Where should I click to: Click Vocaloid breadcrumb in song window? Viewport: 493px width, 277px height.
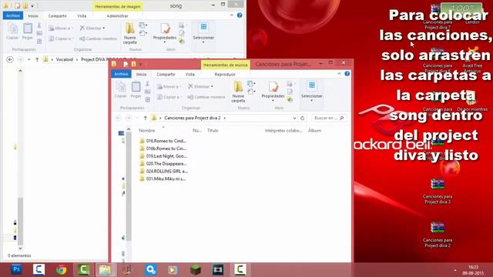65,59
